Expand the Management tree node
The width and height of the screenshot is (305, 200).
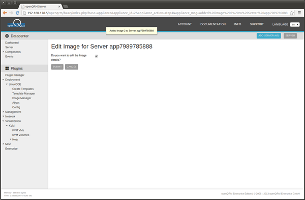(4, 112)
